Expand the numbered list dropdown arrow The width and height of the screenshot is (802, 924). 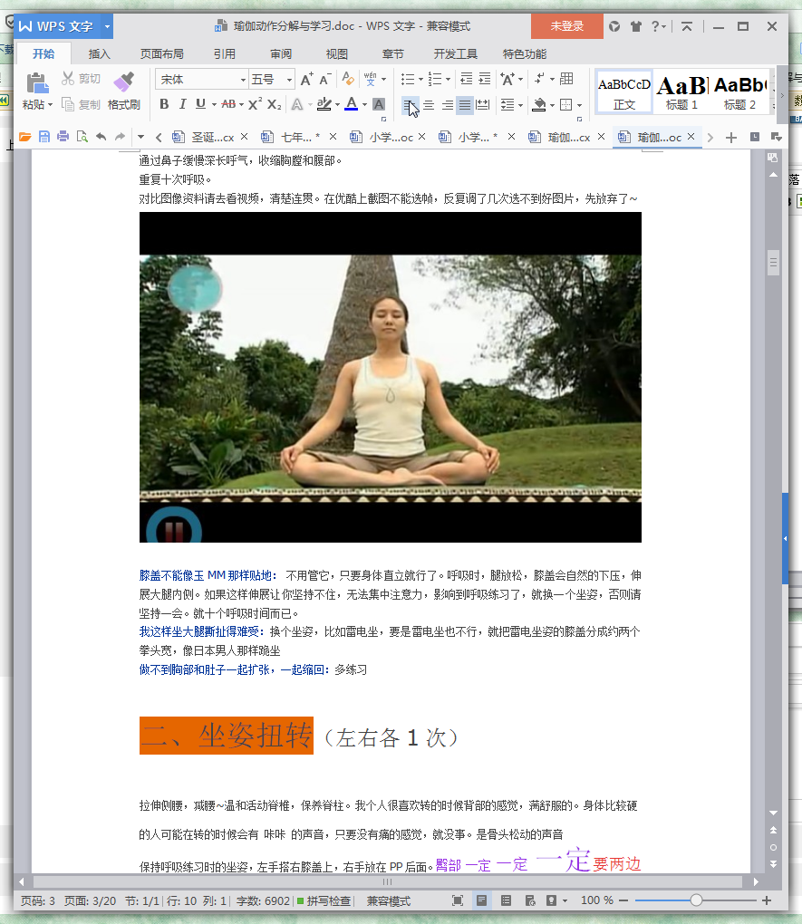coord(449,80)
